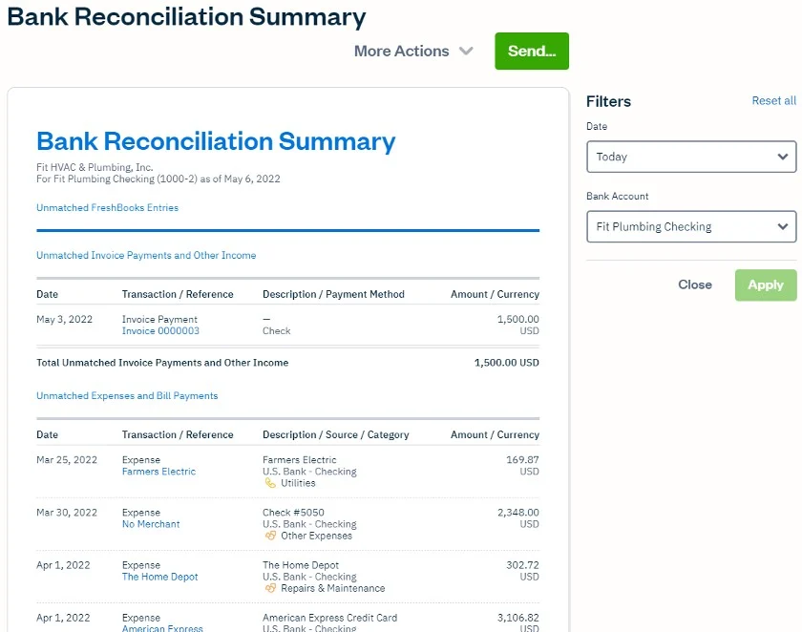The width and height of the screenshot is (802, 632).
Task: Click the Utilities category phone icon
Action: (270, 483)
